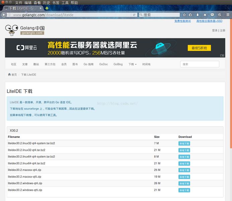The height and width of the screenshot is (201, 232).
Task: Click the golangtc.com label under the logo
Action: (32, 33)
